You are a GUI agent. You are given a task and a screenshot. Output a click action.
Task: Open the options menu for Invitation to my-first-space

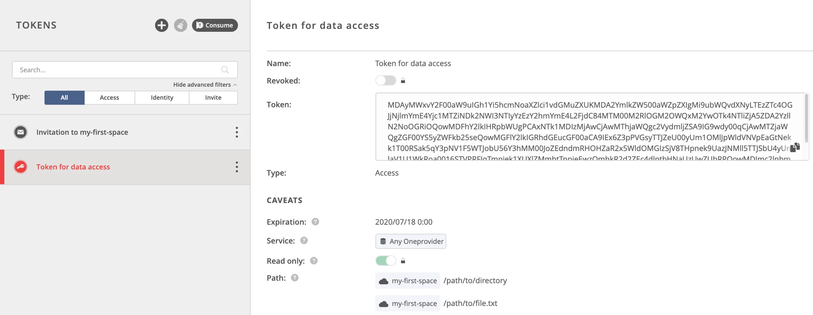(x=237, y=132)
